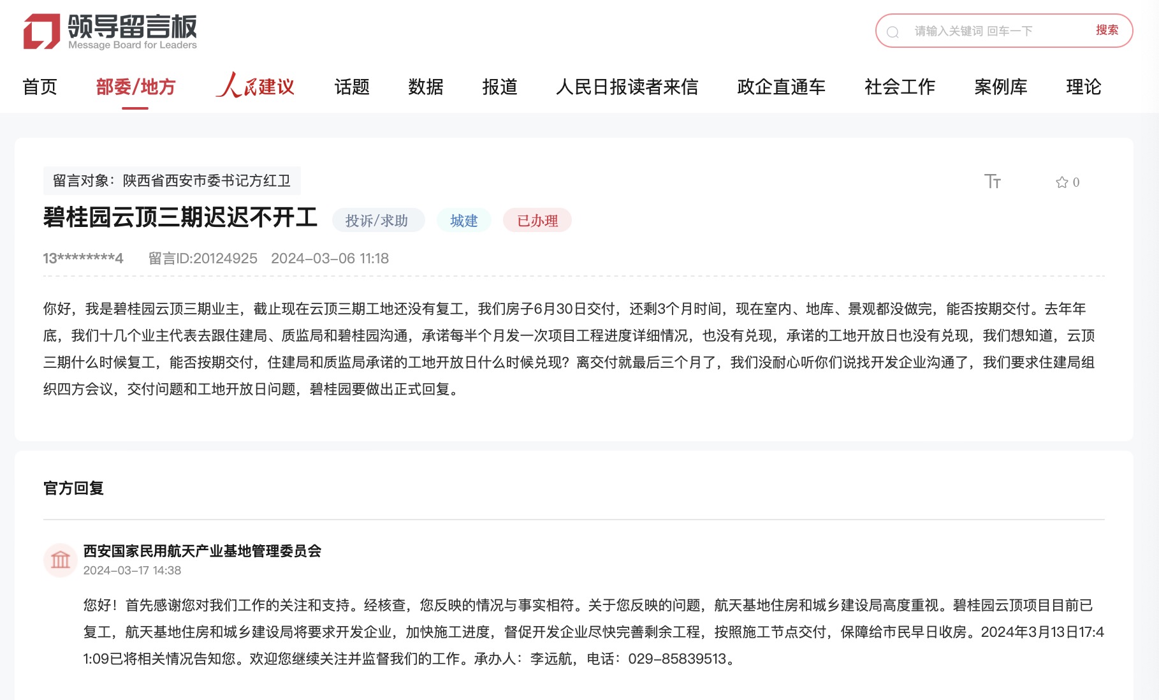The image size is (1159, 700).
Task: Click the 已办理 status tag
Action: 537,221
